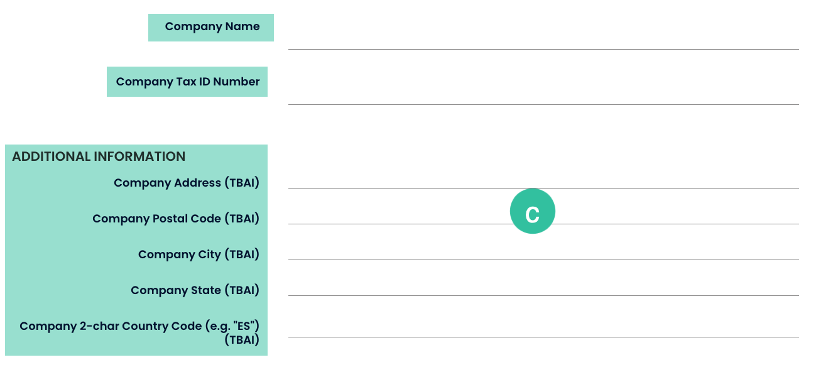Click the Company State (TBAI) input field

pos(543,285)
